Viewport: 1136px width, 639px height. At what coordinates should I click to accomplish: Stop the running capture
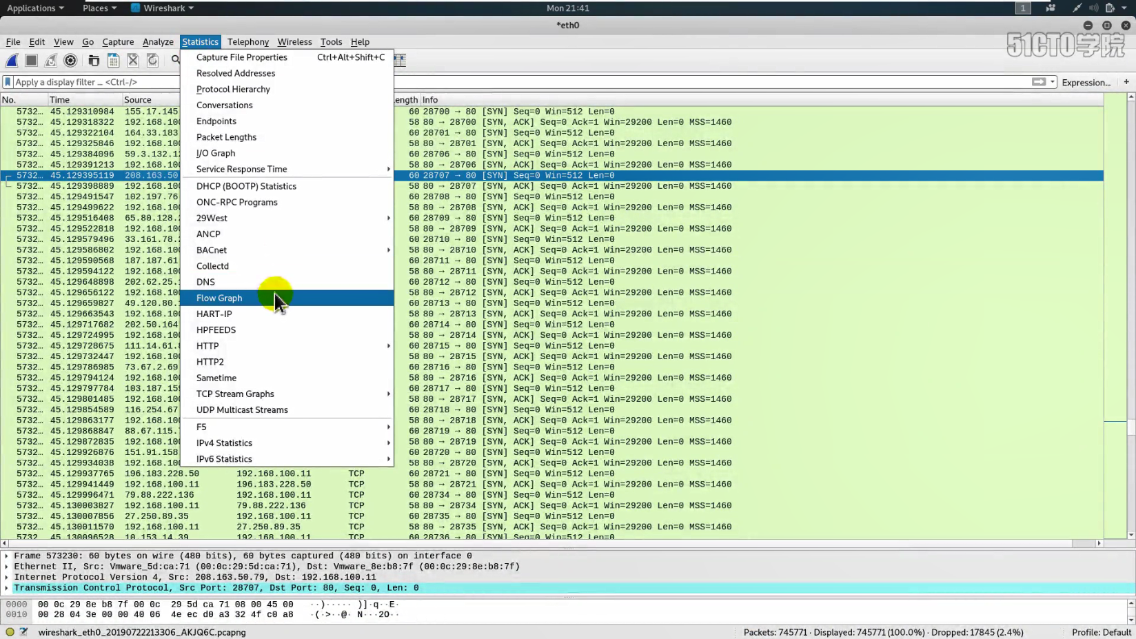pos(31,60)
